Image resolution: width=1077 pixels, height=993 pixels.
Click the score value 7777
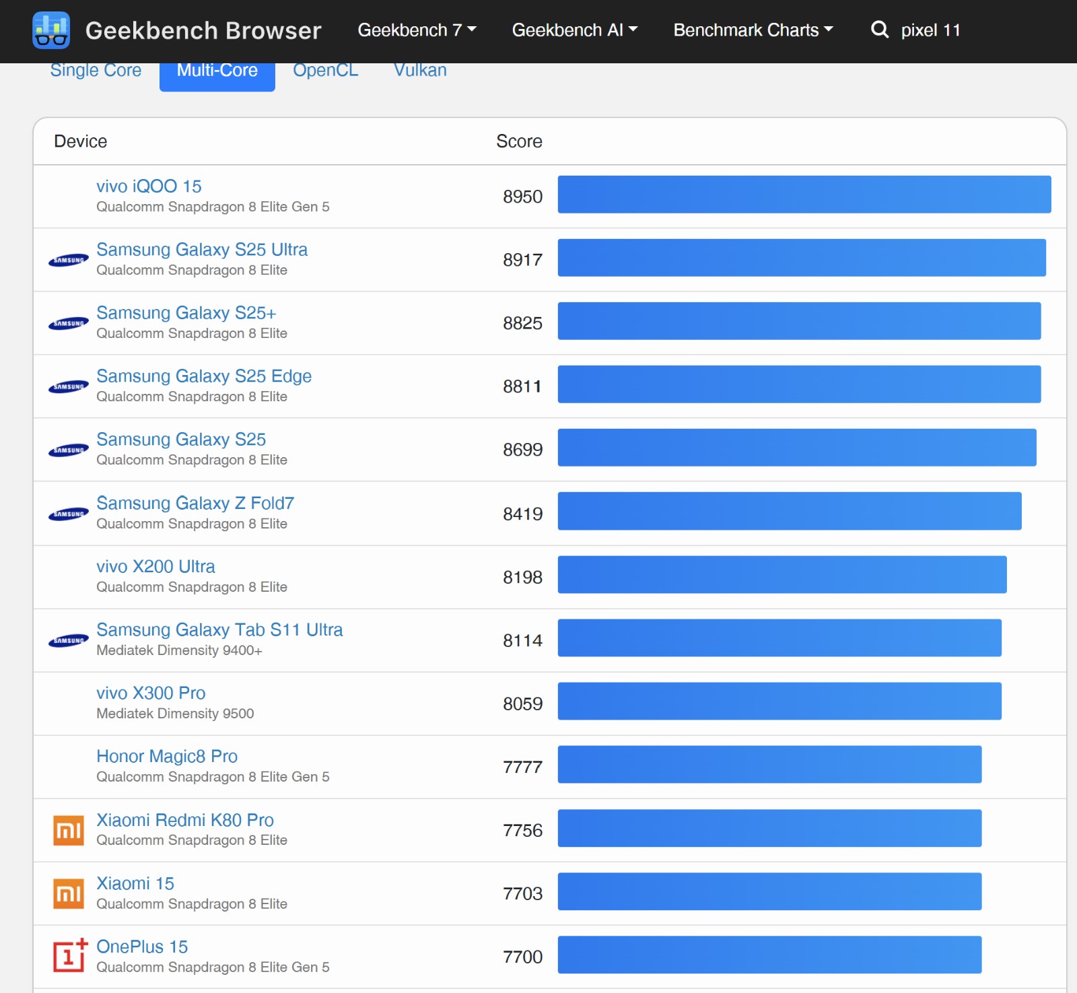[523, 767]
